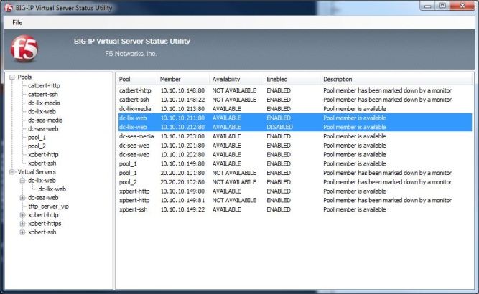Select row with member 10.10.10.149:22
Screen dimensions: 479x294
click(x=295, y=209)
